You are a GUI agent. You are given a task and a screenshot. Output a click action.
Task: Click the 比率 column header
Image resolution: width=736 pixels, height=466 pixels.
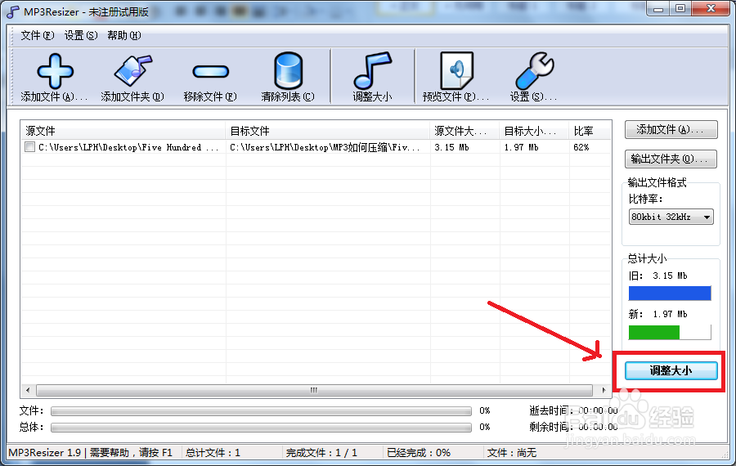pos(590,131)
